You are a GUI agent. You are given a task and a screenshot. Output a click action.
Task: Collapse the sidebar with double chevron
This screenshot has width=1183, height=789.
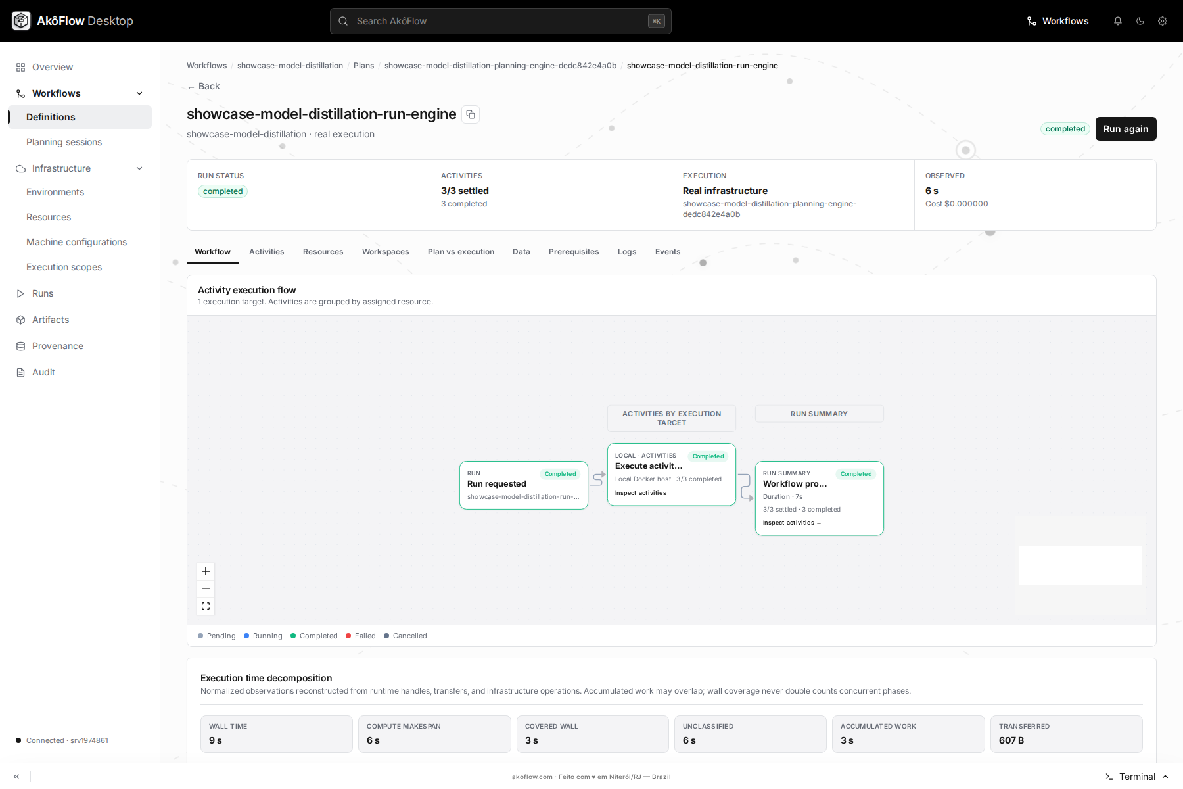tap(16, 777)
